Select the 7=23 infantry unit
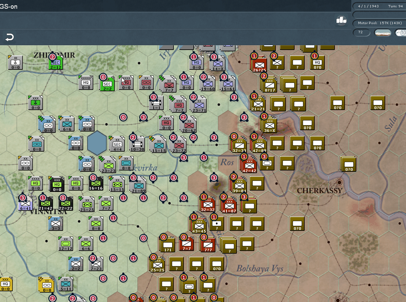Screen dimensions: 406x302 (96, 264)
